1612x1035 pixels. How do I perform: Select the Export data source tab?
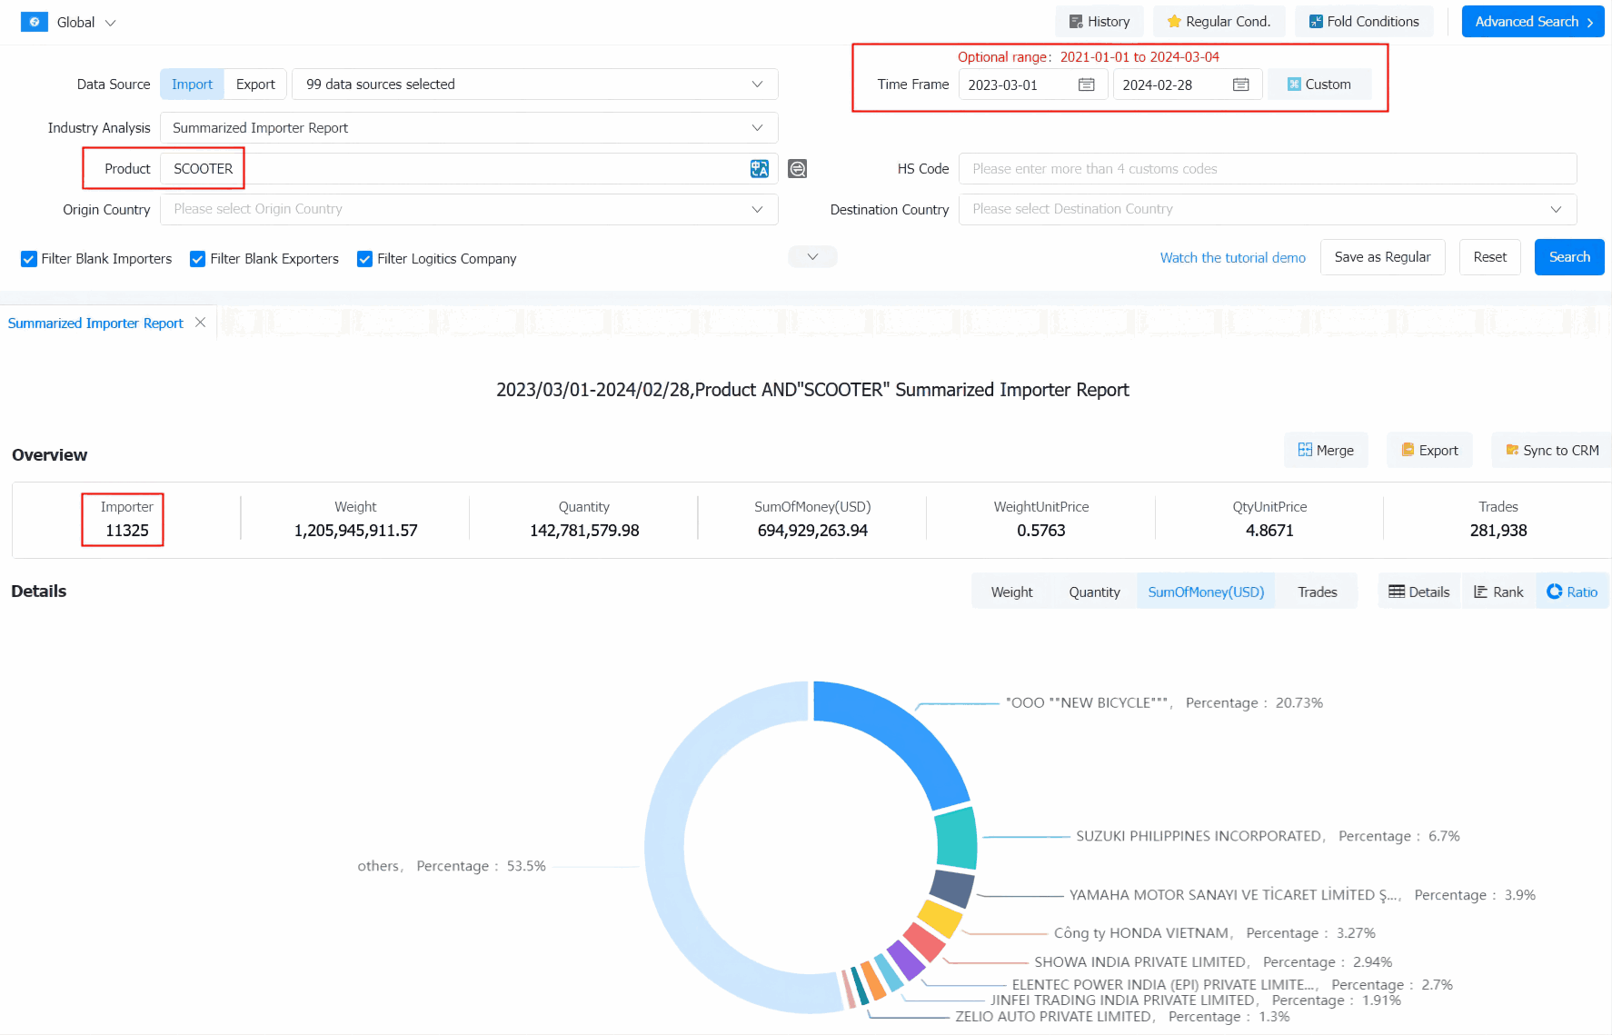pos(255,85)
